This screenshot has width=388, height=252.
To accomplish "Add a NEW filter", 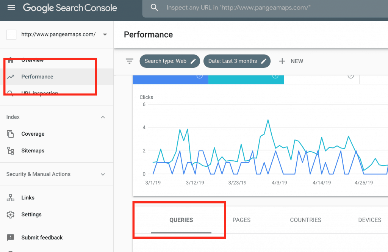I will [291, 61].
